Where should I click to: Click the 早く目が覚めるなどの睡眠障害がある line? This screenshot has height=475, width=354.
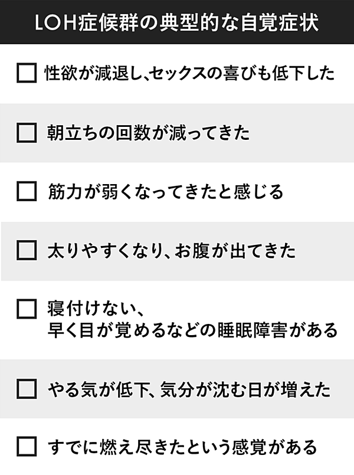point(192,329)
